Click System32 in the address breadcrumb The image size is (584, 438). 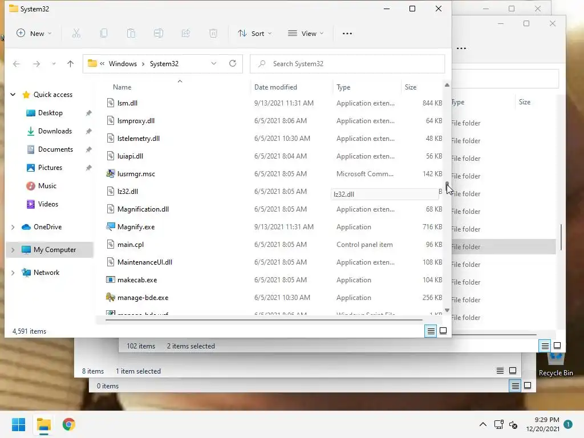tap(164, 64)
